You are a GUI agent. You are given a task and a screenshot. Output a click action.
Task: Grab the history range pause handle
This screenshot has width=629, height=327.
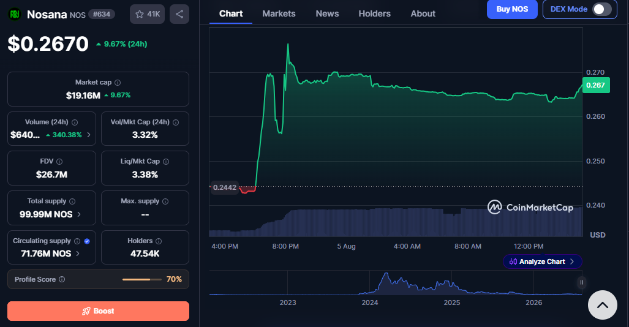point(581,282)
